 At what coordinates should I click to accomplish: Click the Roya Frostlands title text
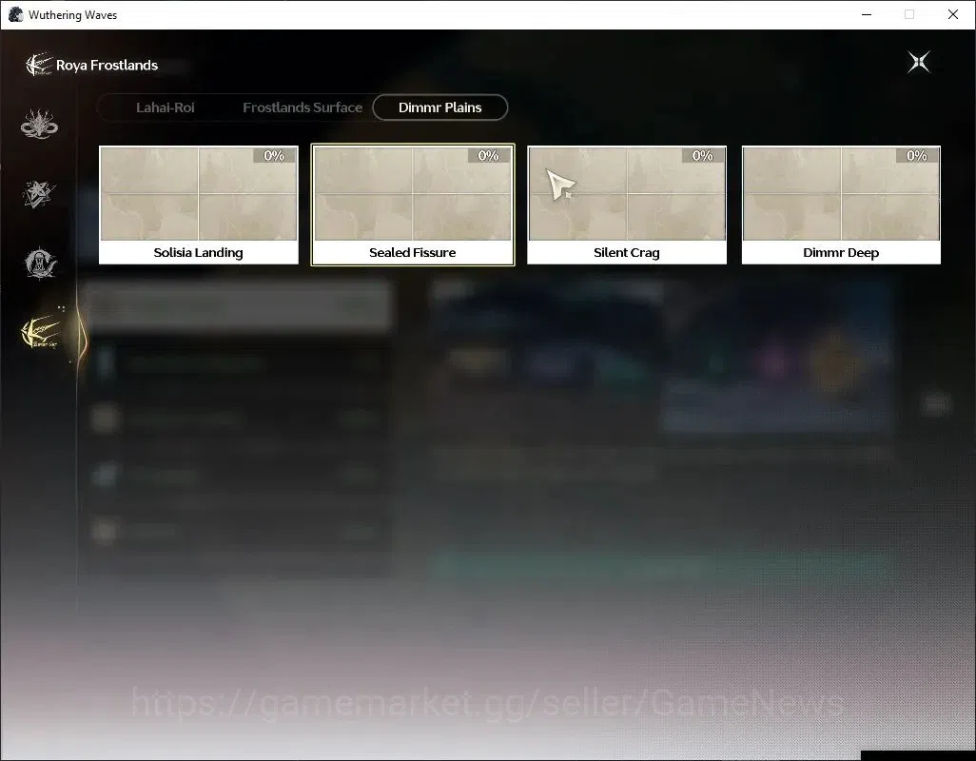(107, 66)
